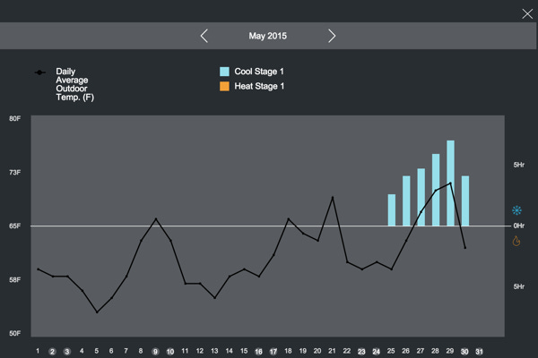Click the 80F temperature axis label
This screenshot has height=358, width=538.
(x=14, y=118)
